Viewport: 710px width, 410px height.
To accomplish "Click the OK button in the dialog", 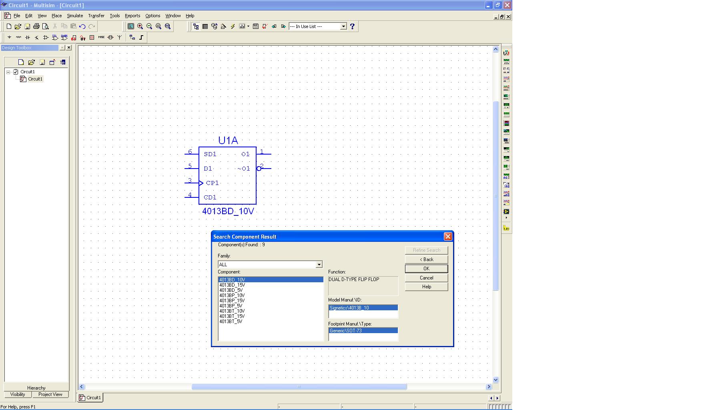I will pyautogui.click(x=426, y=269).
